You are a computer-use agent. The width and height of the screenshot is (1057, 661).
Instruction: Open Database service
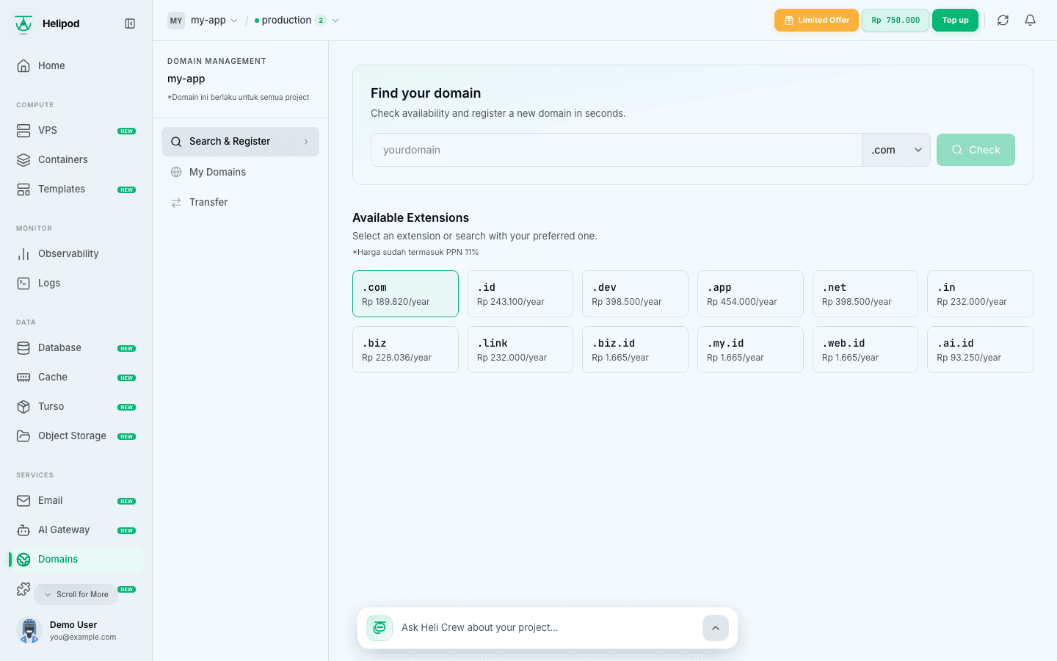click(76, 347)
